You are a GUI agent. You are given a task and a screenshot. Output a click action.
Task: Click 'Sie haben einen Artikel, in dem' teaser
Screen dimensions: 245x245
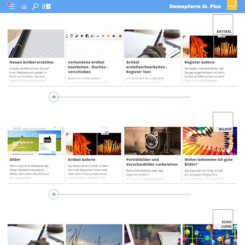point(88,166)
